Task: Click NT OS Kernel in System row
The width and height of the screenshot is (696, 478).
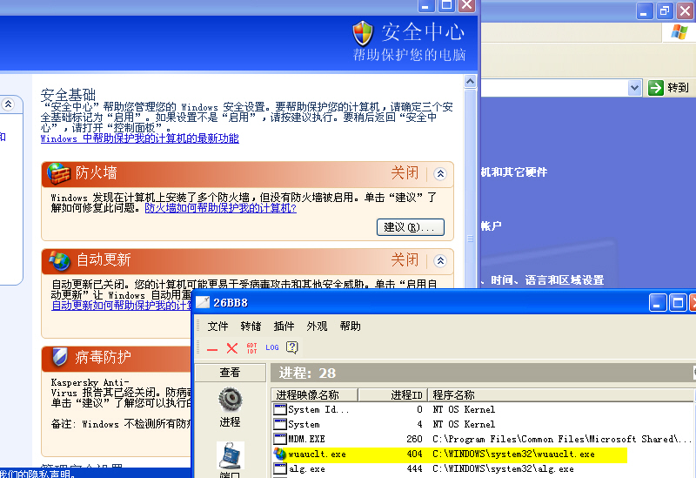Action: pyautogui.click(x=464, y=424)
